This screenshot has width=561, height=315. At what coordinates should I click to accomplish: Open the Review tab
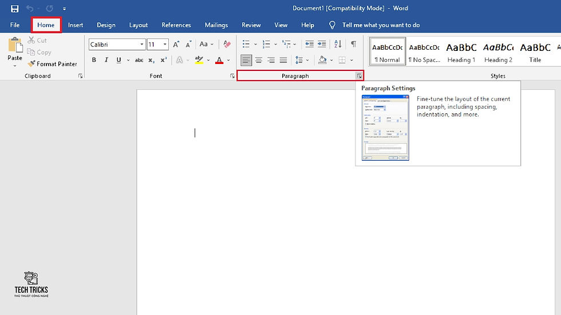(251, 25)
